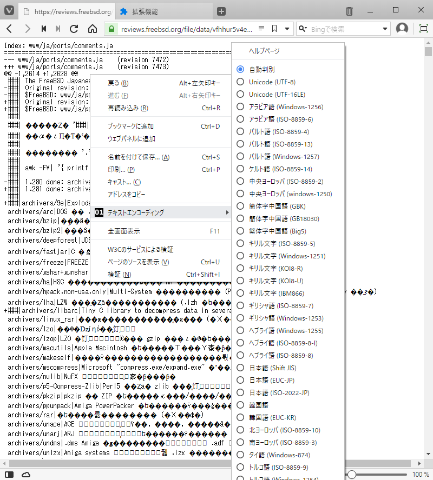Viewport: 433px width, 480px height.
Task: Open the address bar history dropdown arrow
Action: click(287, 29)
